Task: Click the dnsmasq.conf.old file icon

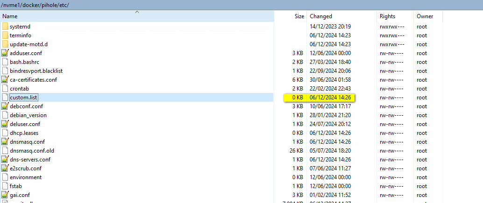Action: [x=5, y=150]
